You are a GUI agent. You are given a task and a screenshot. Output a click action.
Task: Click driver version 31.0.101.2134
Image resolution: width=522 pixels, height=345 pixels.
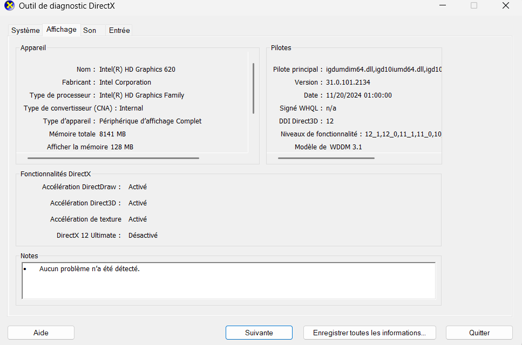pyautogui.click(x=348, y=82)
